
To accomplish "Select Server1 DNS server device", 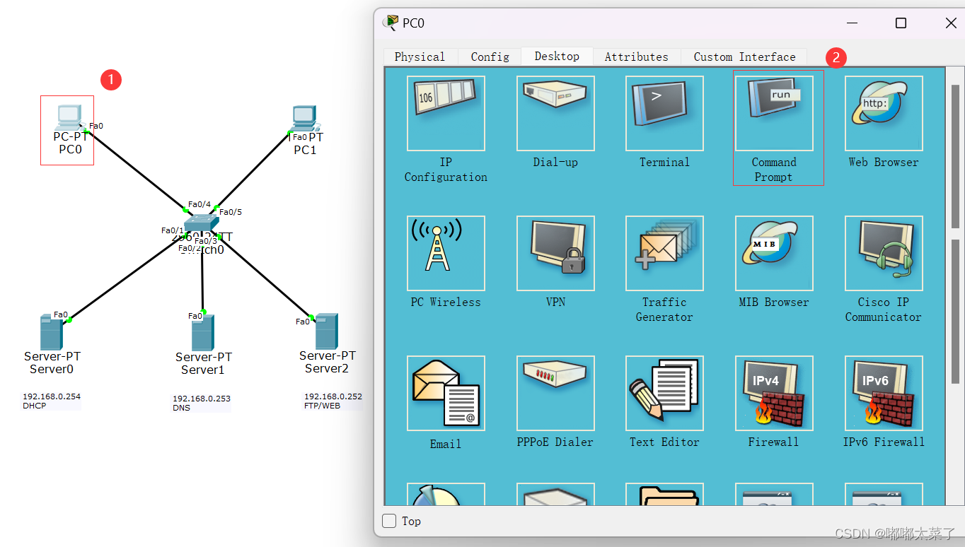I will [x=202, y=333].
